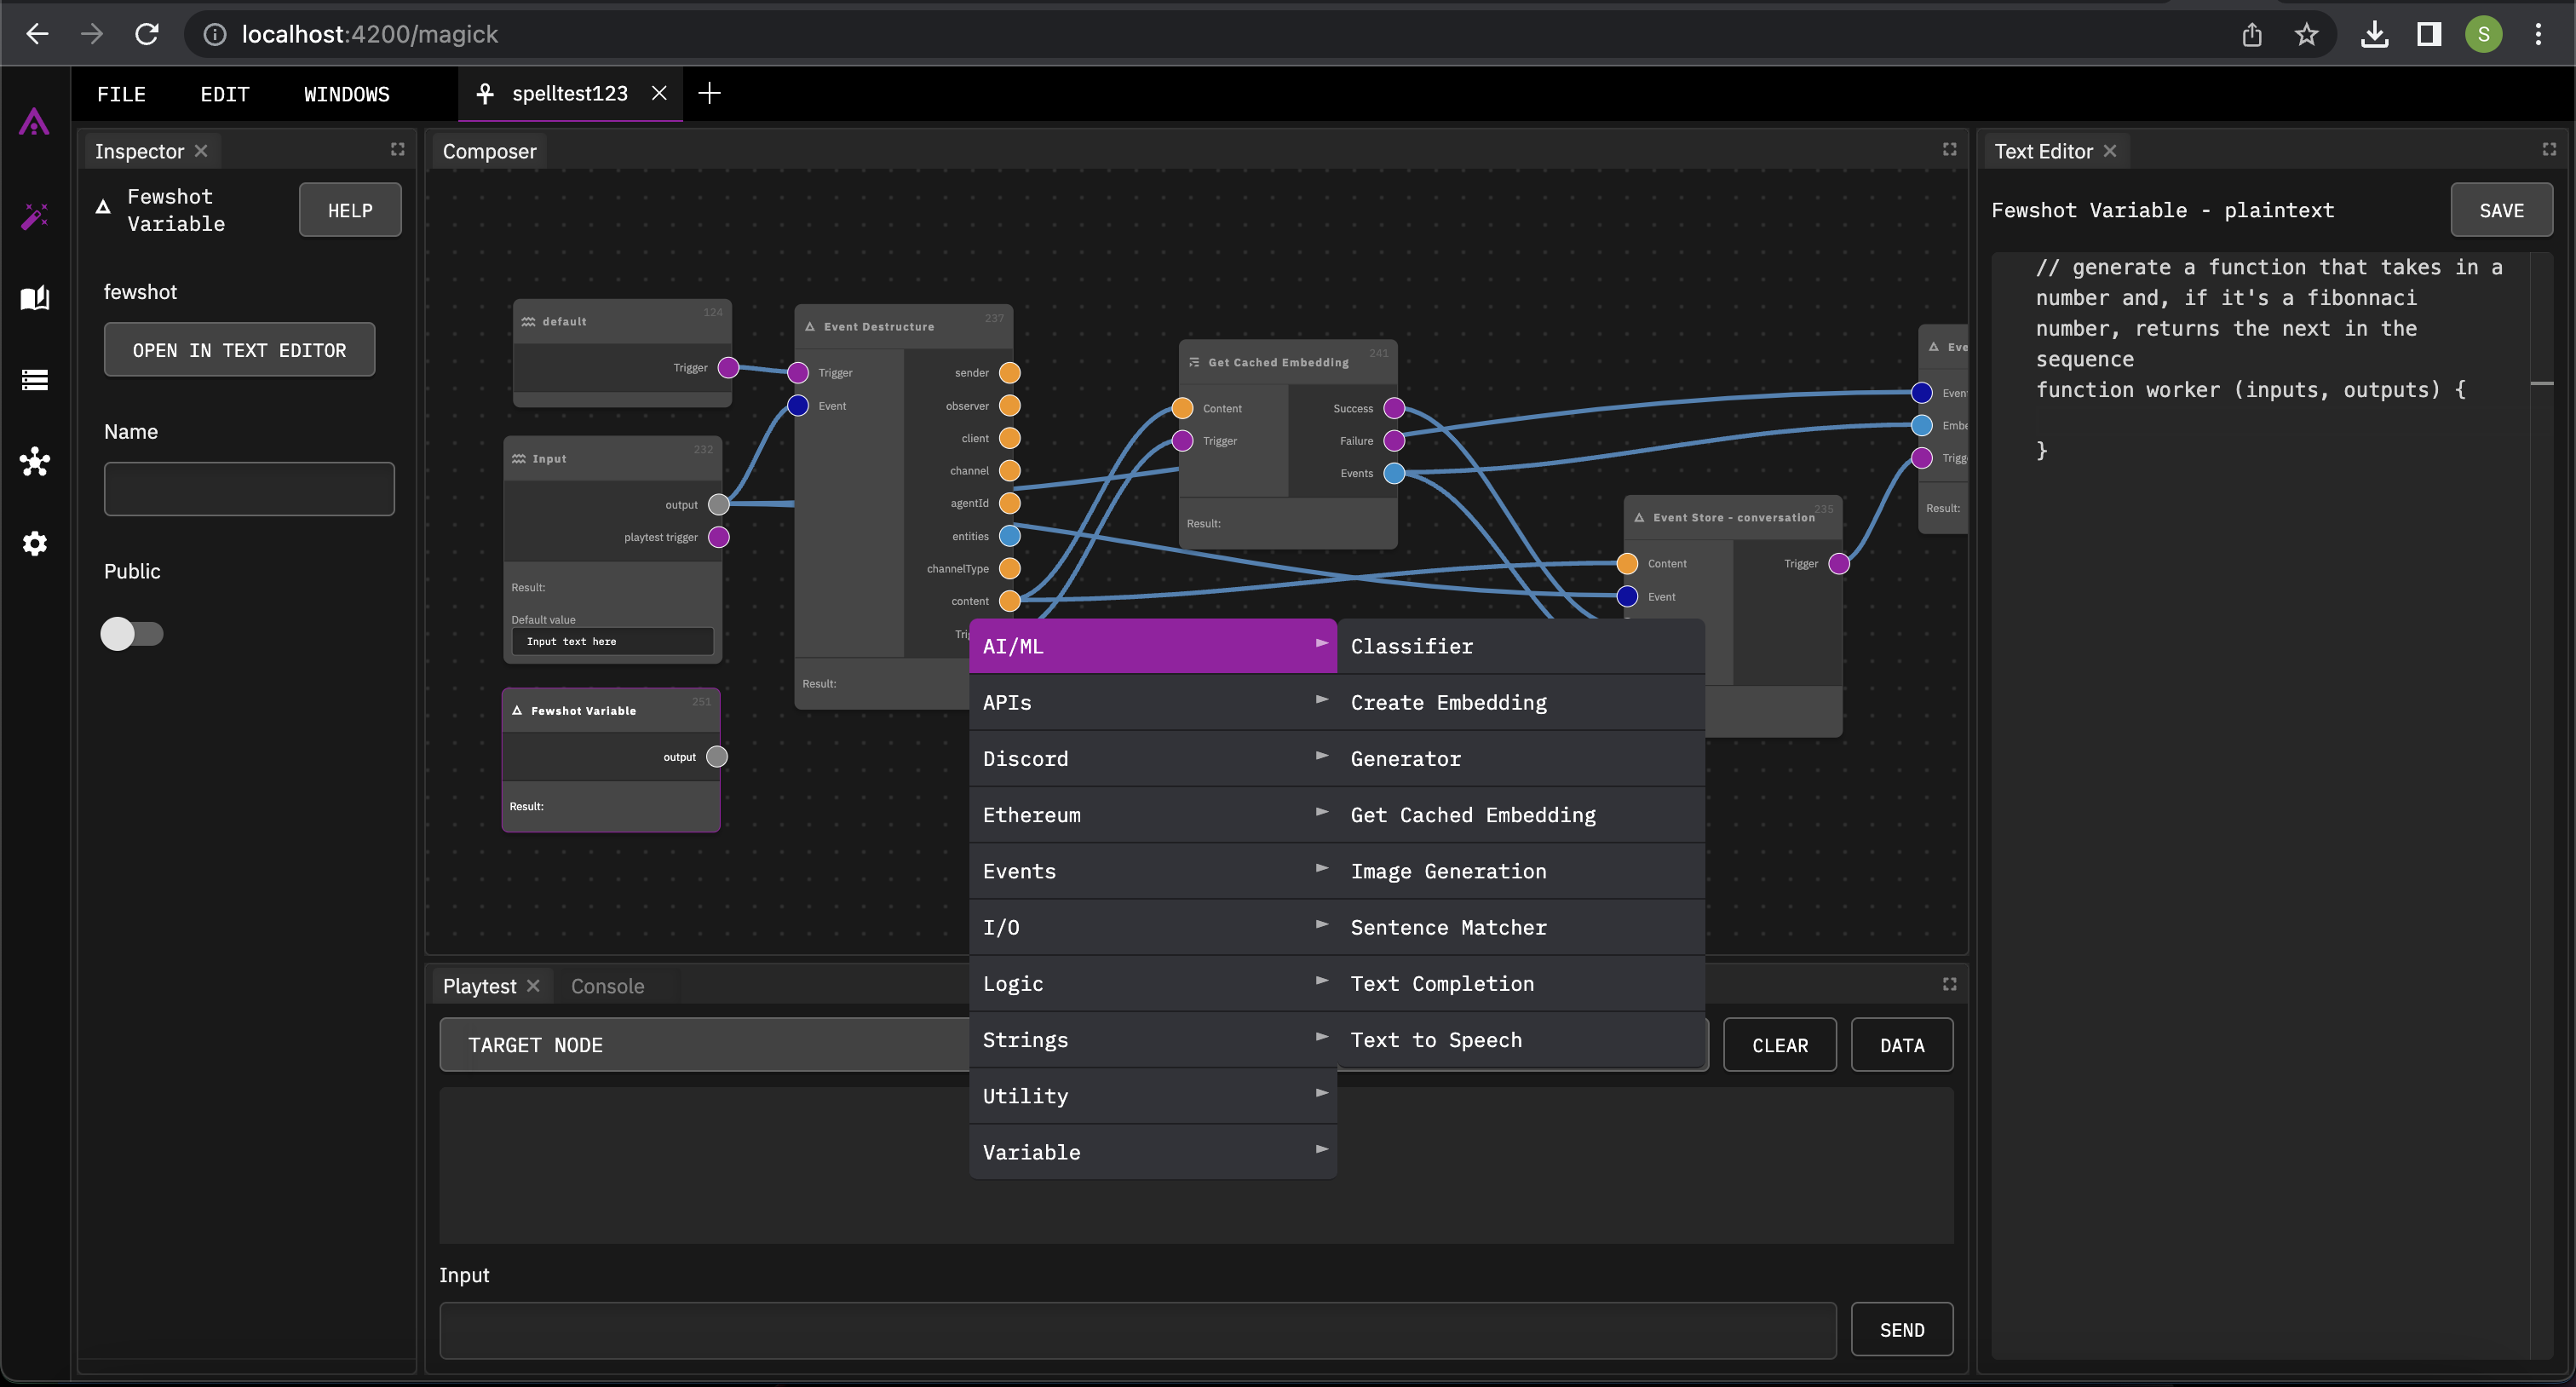Click the Magick logo icon
This screenshot has width=2576, height=1387.
coord(35,122)
